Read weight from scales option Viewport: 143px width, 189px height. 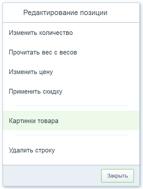tap(71, 52)
